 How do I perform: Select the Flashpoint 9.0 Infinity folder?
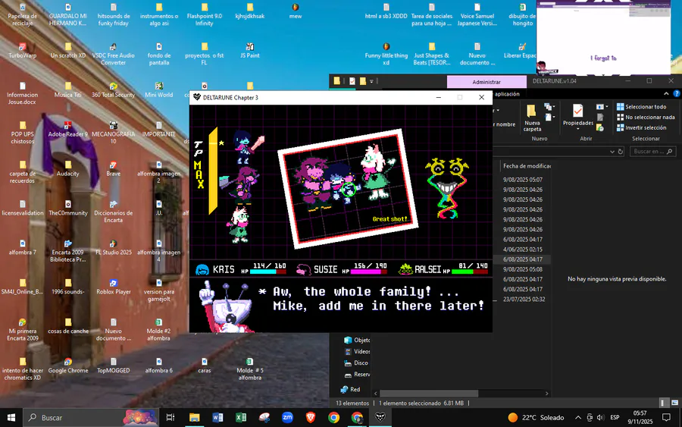click(205, 15)
